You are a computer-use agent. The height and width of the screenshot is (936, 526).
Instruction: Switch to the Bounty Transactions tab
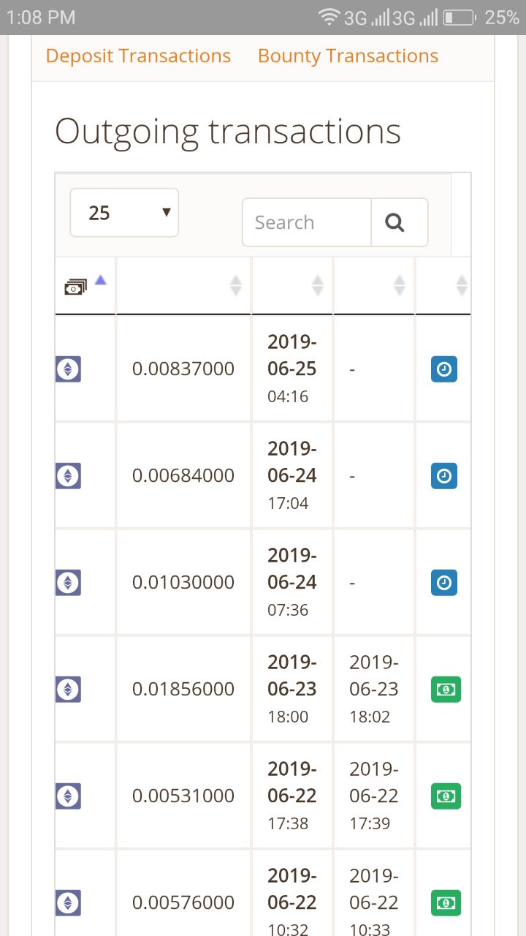tap(348, 56)
